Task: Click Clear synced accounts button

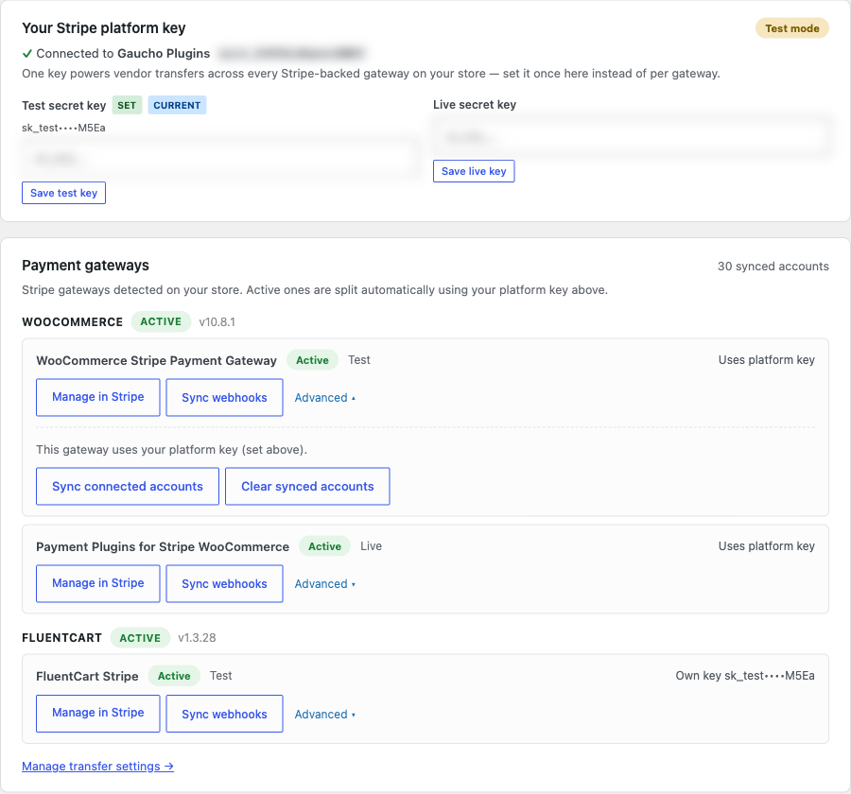Action: point(307,486)
